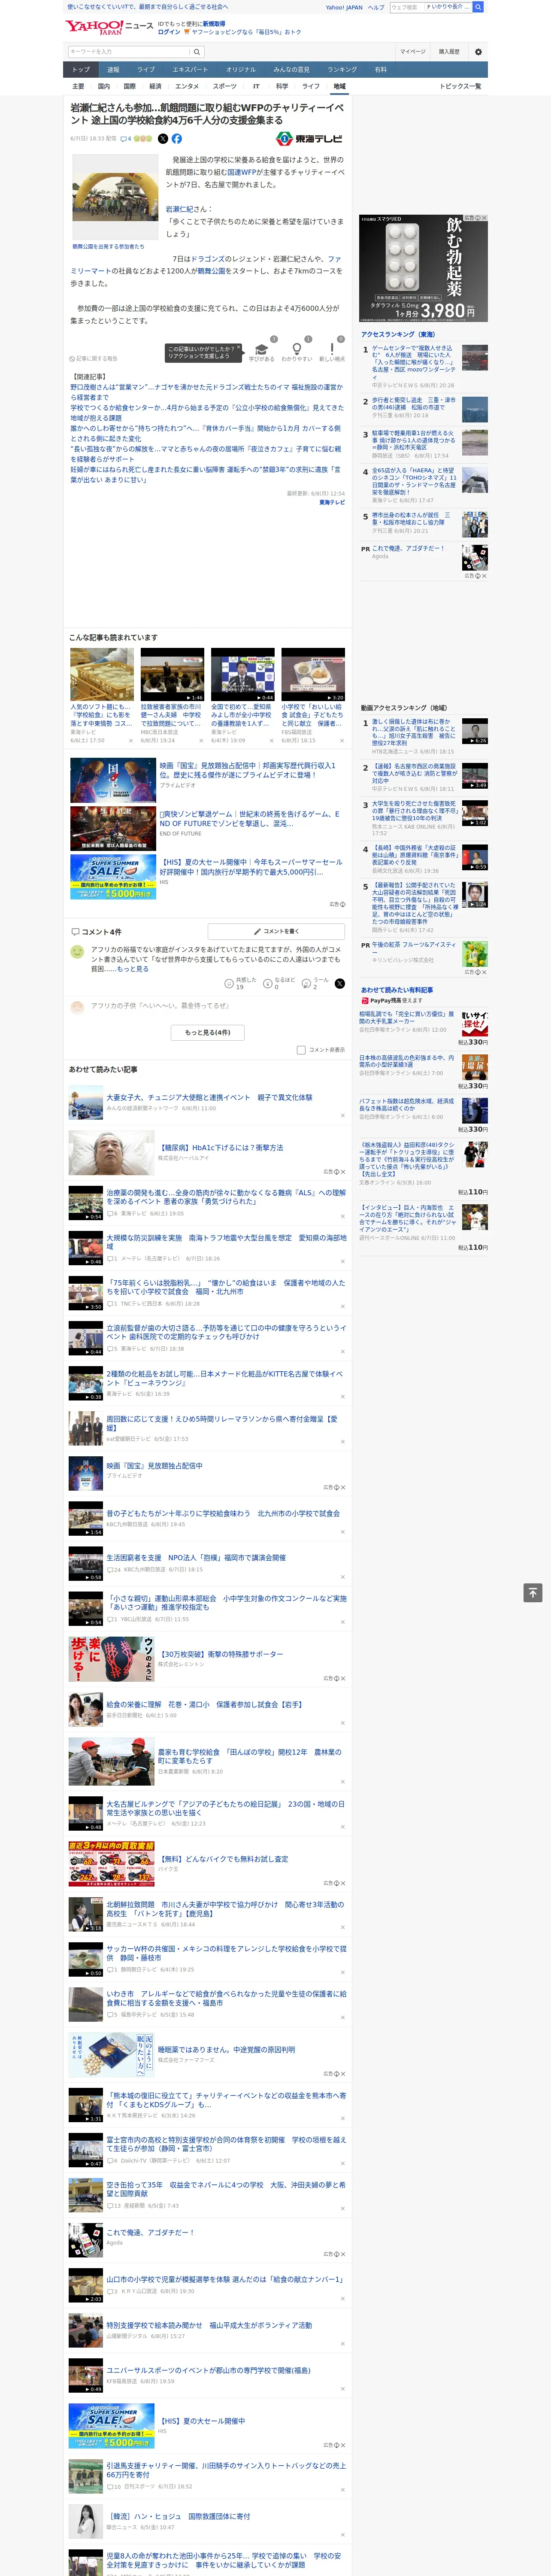Open the マイページ link
Viewport: 551px width, 2576px height.
[x=412, y=51]
